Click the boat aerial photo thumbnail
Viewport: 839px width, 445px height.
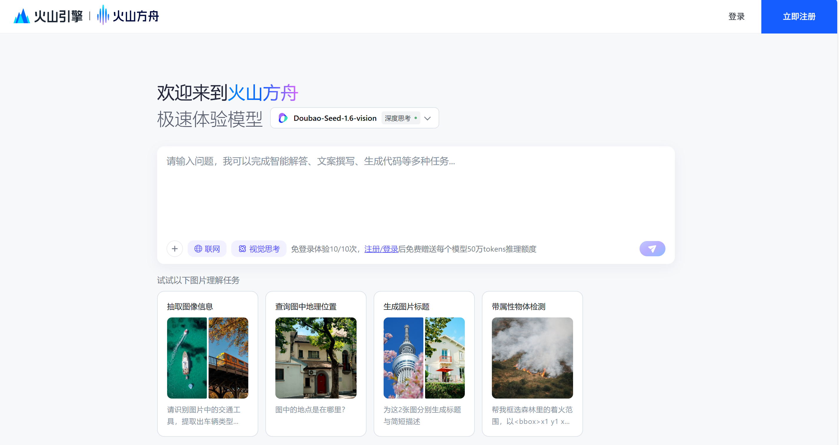[187, 358]
